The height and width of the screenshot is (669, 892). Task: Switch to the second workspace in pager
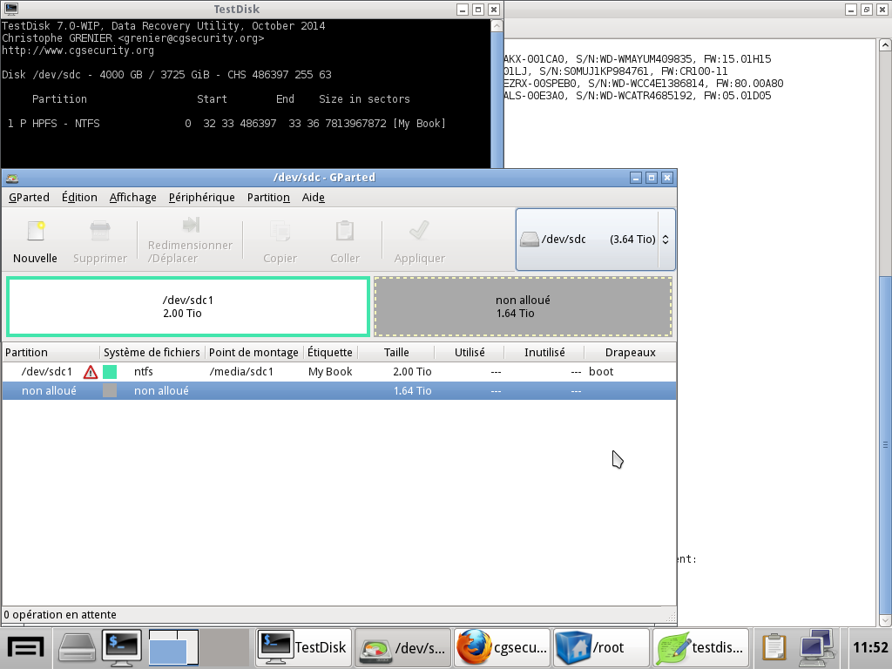click(x=224, y=647)
